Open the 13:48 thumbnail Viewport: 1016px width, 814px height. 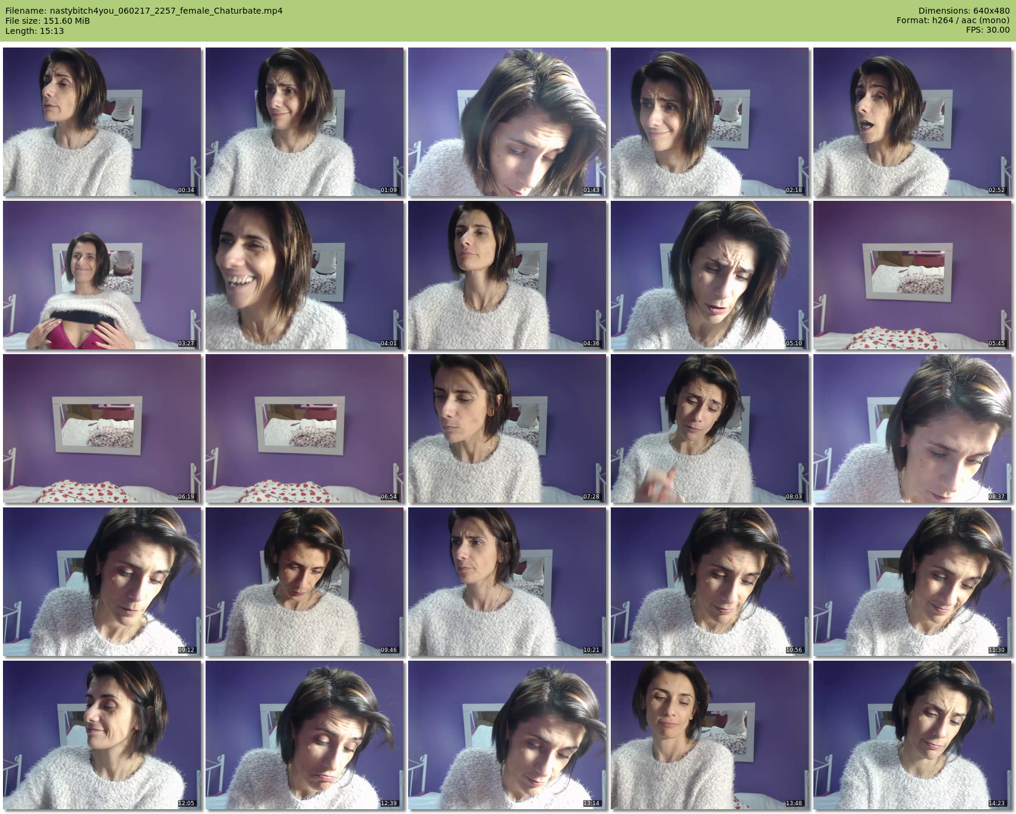(709, 735)
